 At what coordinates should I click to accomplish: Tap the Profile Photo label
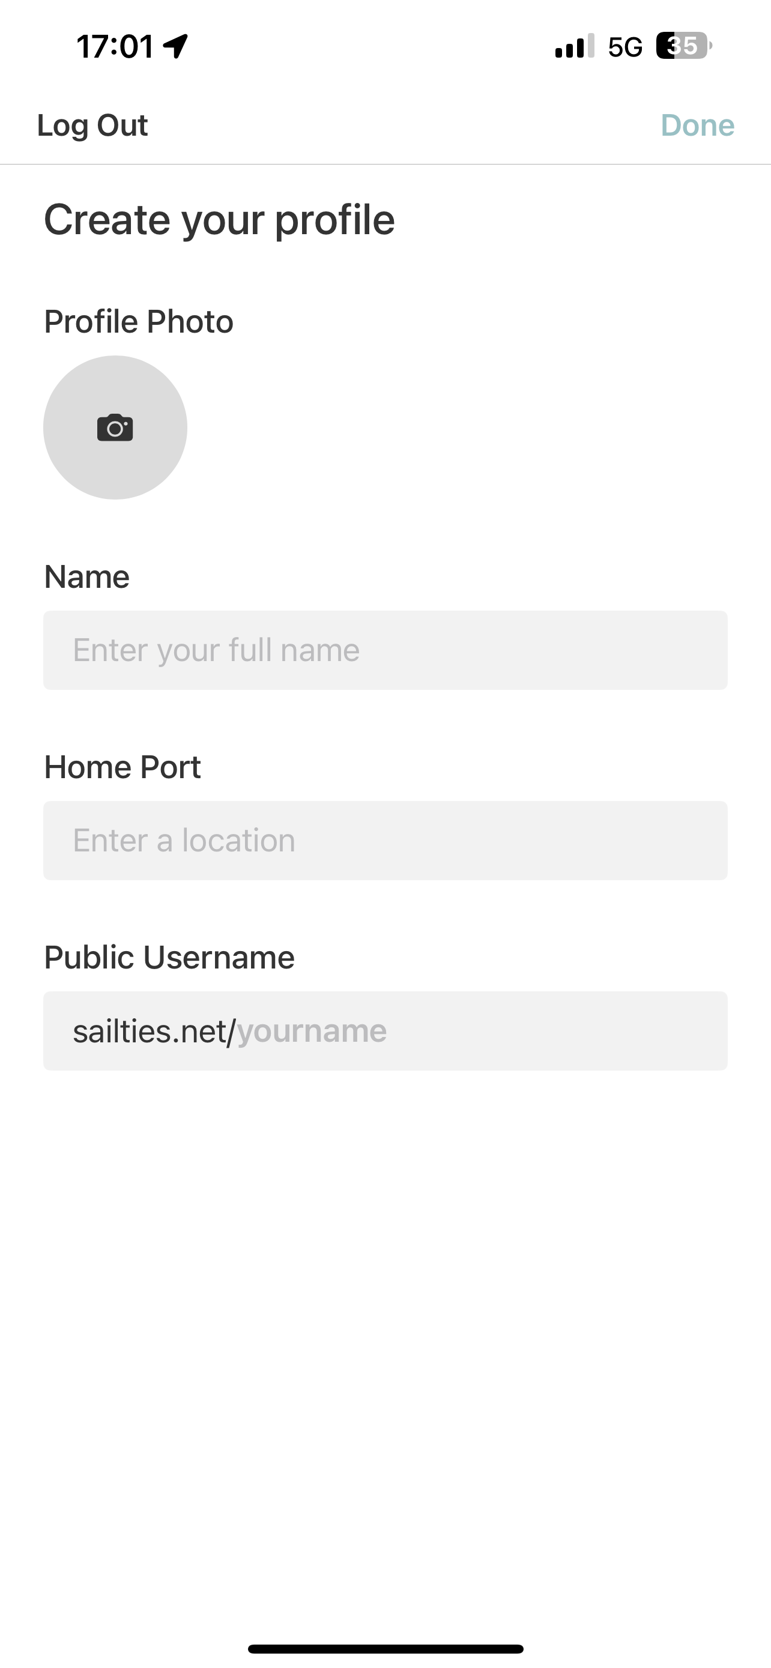pyautogui.click(x=139, y=321)
